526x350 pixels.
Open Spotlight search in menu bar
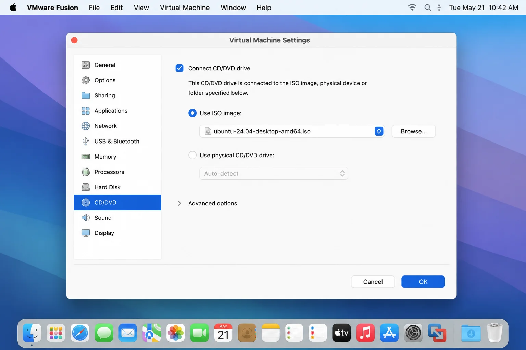click(x=428, y=8)
